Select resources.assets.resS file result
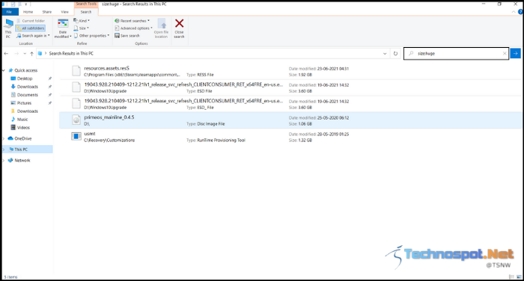 [x=290, y=71]
